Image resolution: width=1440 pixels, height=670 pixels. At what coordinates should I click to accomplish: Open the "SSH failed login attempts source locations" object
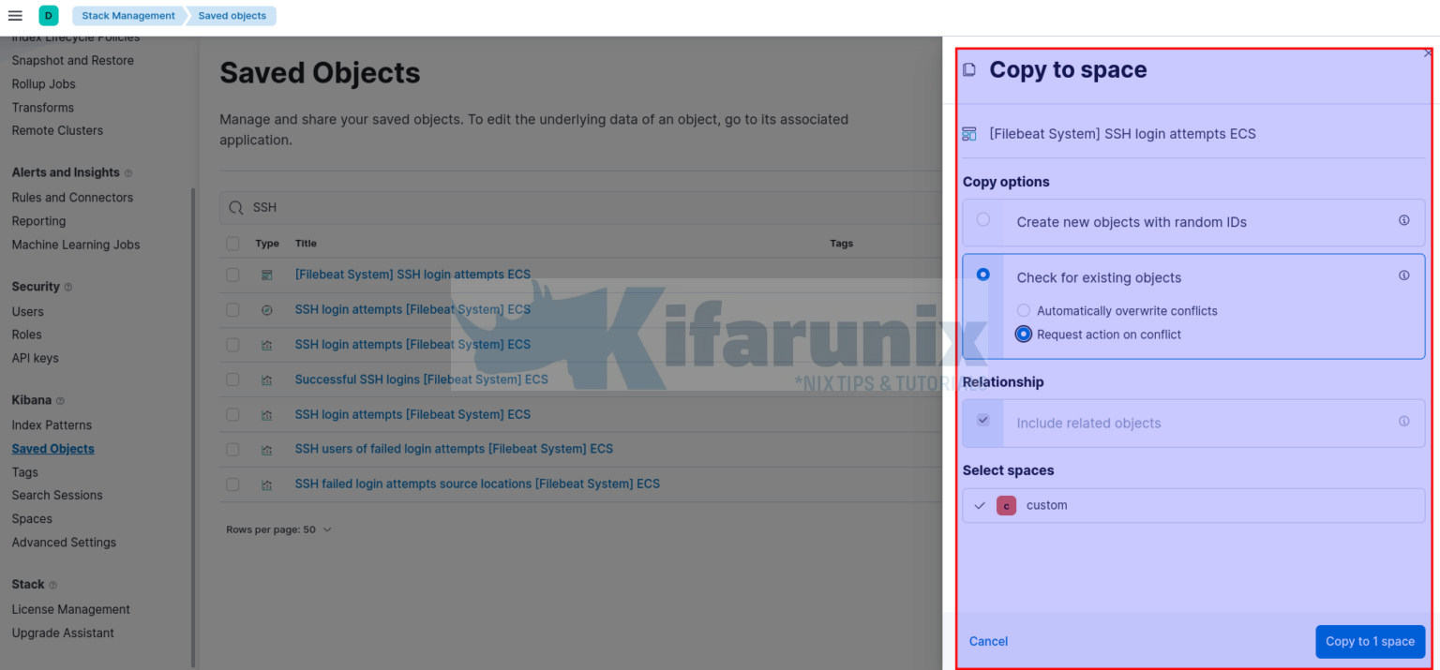[476, 483]
